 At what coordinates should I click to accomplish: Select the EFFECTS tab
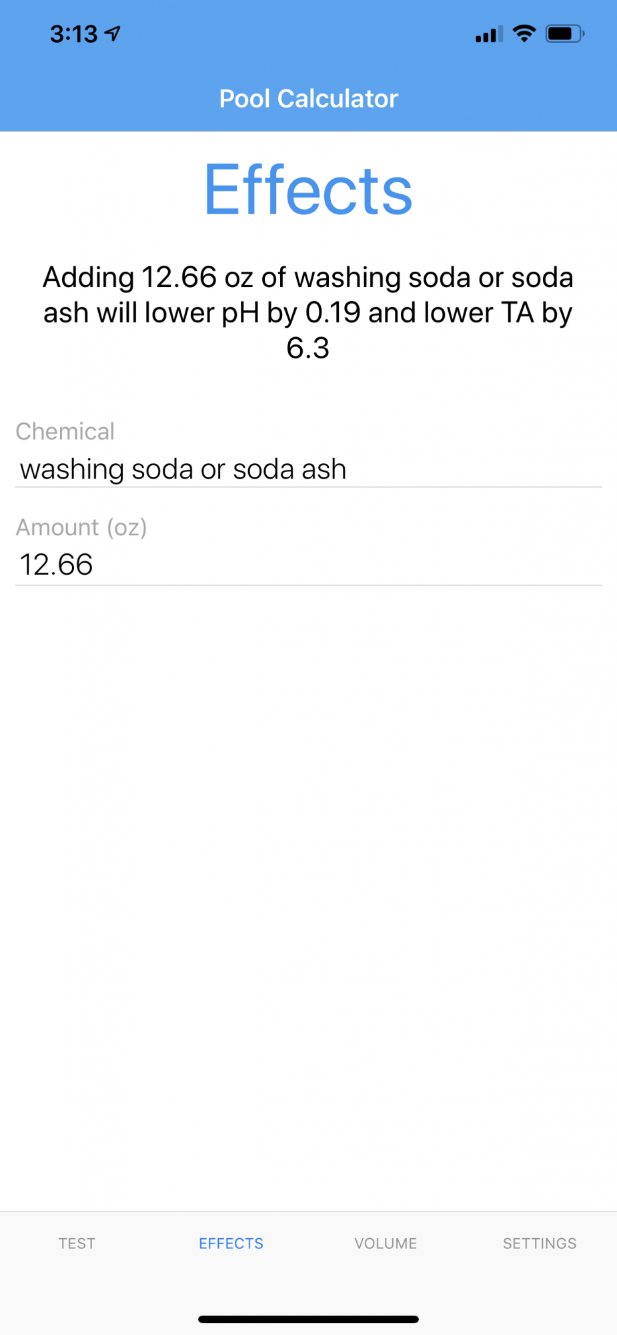pos(231,1243)
